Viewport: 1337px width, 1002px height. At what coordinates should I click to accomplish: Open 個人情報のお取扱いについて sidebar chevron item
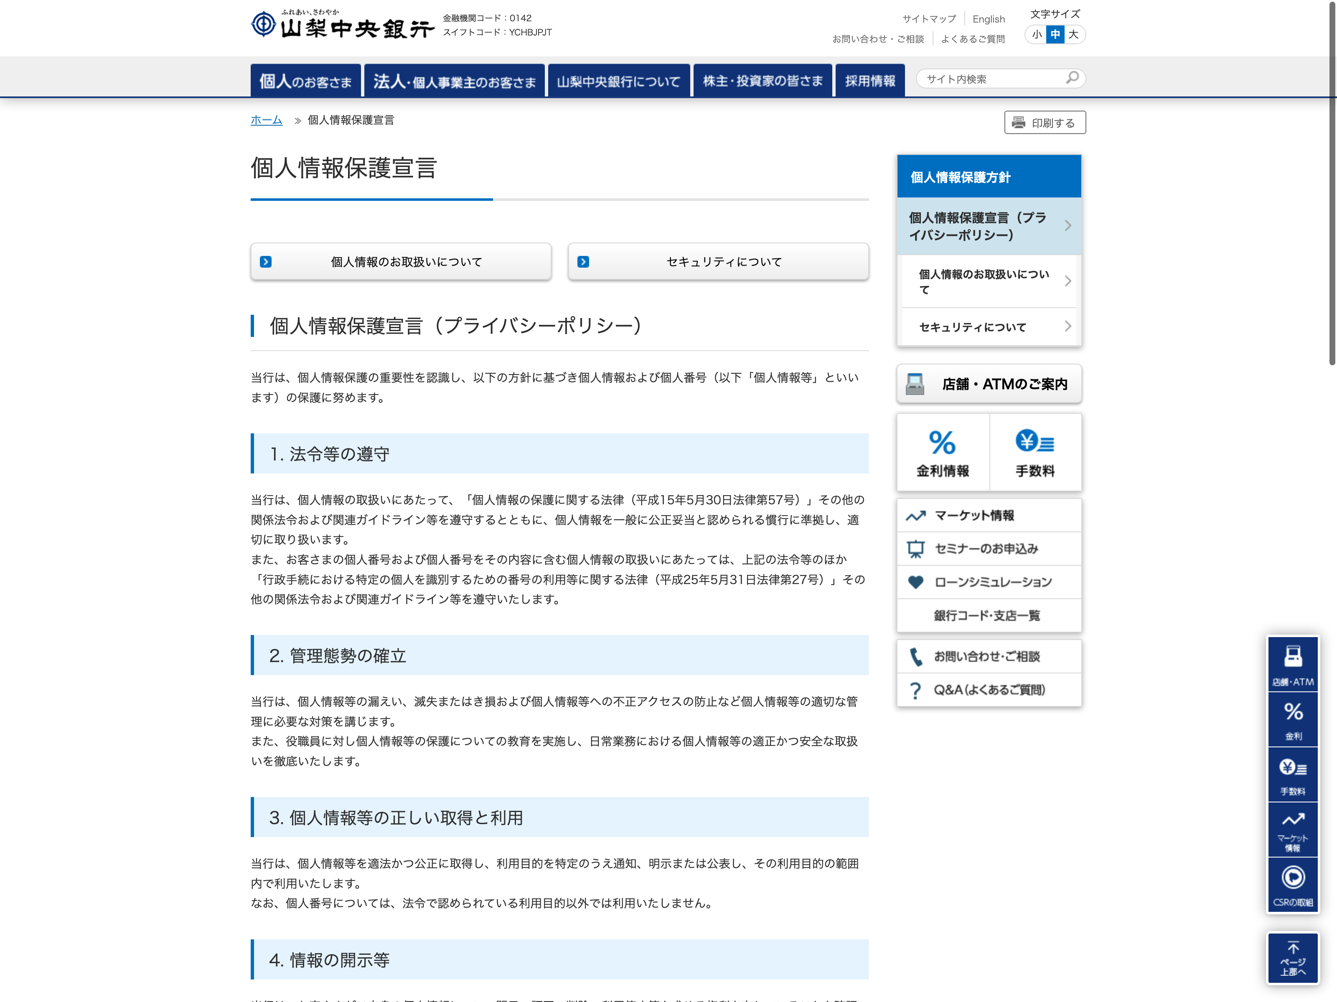pyautogui.click(x=989, y=281)
